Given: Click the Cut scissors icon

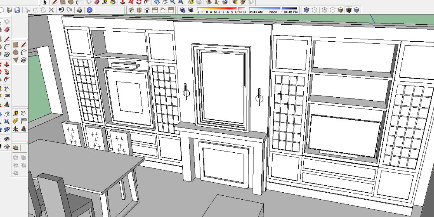Looking at the screenshot, I should tap(27, 10).
